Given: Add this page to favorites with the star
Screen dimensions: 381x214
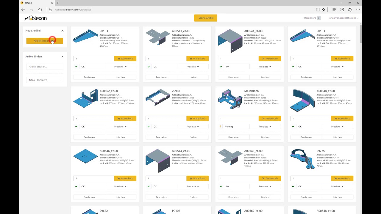Looking at the screenshot, I should click(324, 10).
